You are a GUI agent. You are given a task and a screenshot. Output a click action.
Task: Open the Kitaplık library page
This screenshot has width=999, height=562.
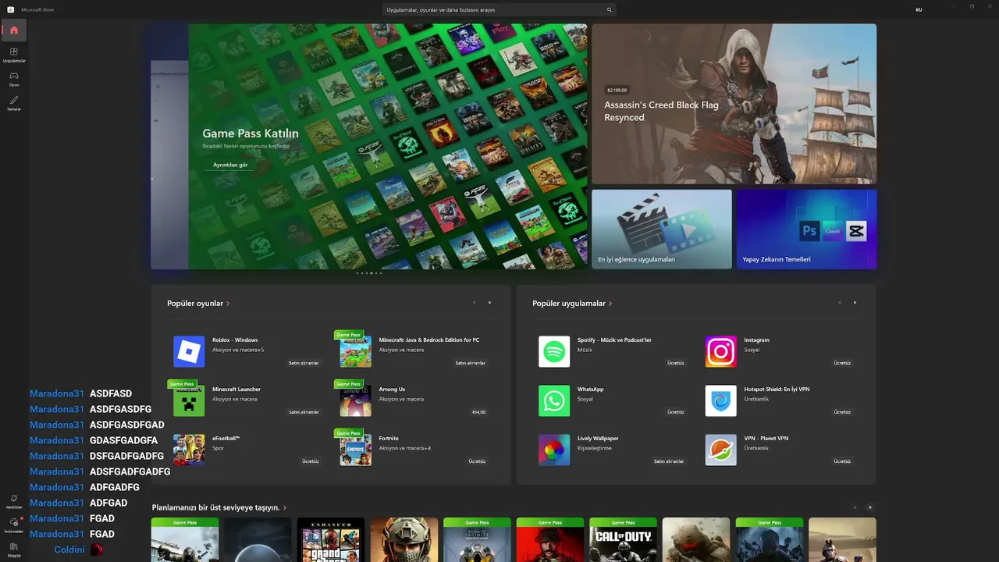pos(14,550)
